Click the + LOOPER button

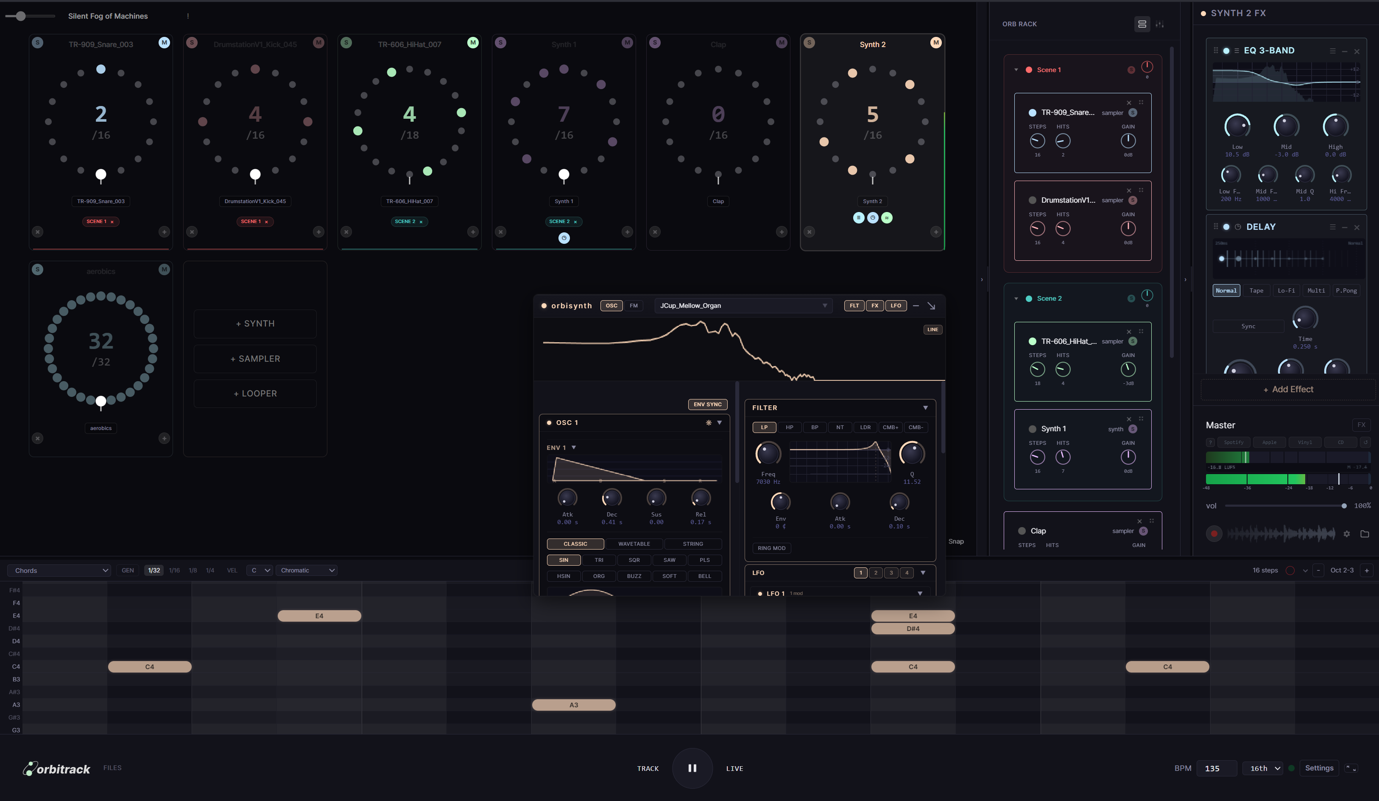click(x=255, y=394)
